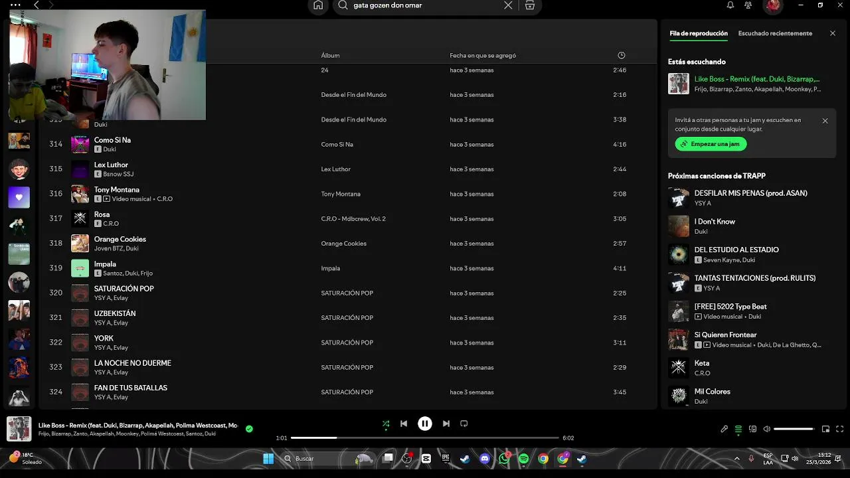Screen dimensions: 850x478
Task: Open Desde el Fin del Mundo album, 2:16 row
Action: pyautogui.click(x=353, y=95)
